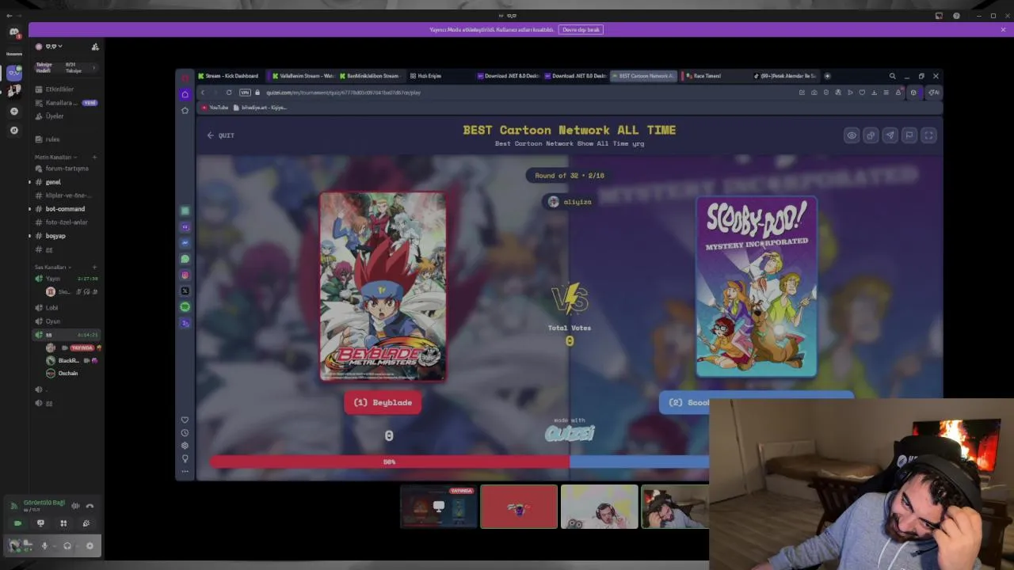Select the red background stream thumbnail
Viewport: 1014px width, 570px height.
coord(519,507)
